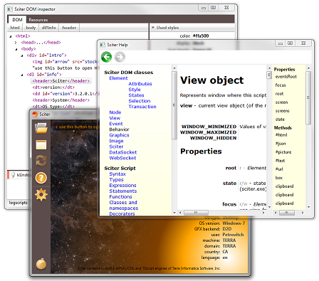Open the folder icon in Sciter sidebar
Viewport: 319px width, 281px height.
(41, 128)
